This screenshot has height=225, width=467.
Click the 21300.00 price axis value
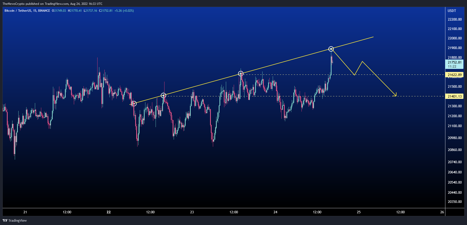(455, 106)
